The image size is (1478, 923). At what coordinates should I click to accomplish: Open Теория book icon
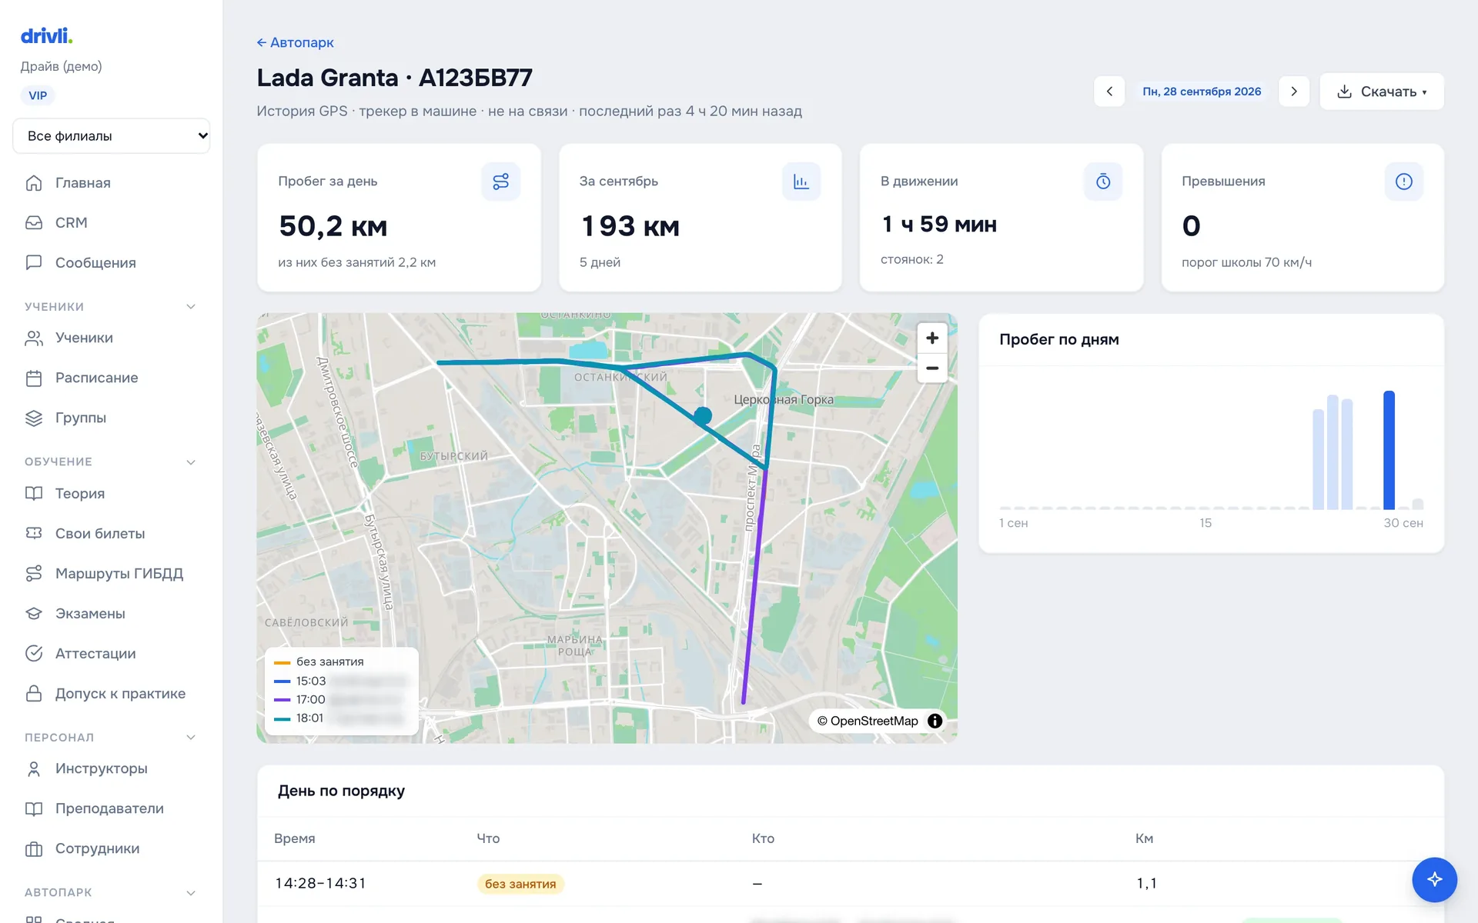34,494
